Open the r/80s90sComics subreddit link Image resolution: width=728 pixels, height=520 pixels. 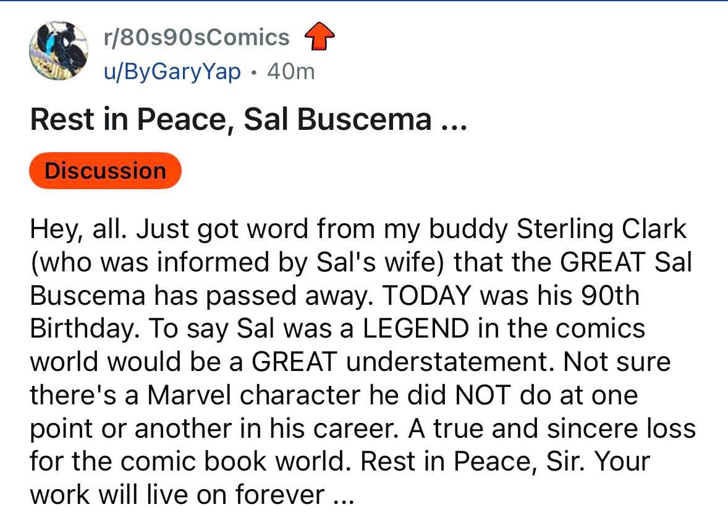pos(196,38)
